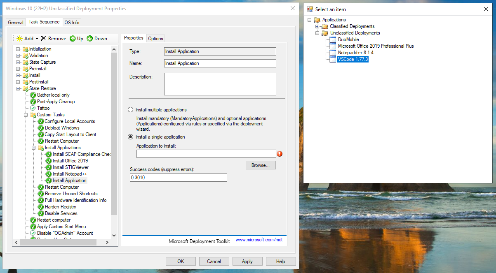Expand the Classified Deployments folder

point(318,26)
